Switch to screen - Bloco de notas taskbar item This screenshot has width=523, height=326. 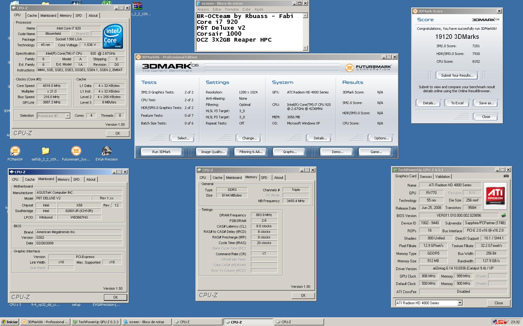(147, 322)
